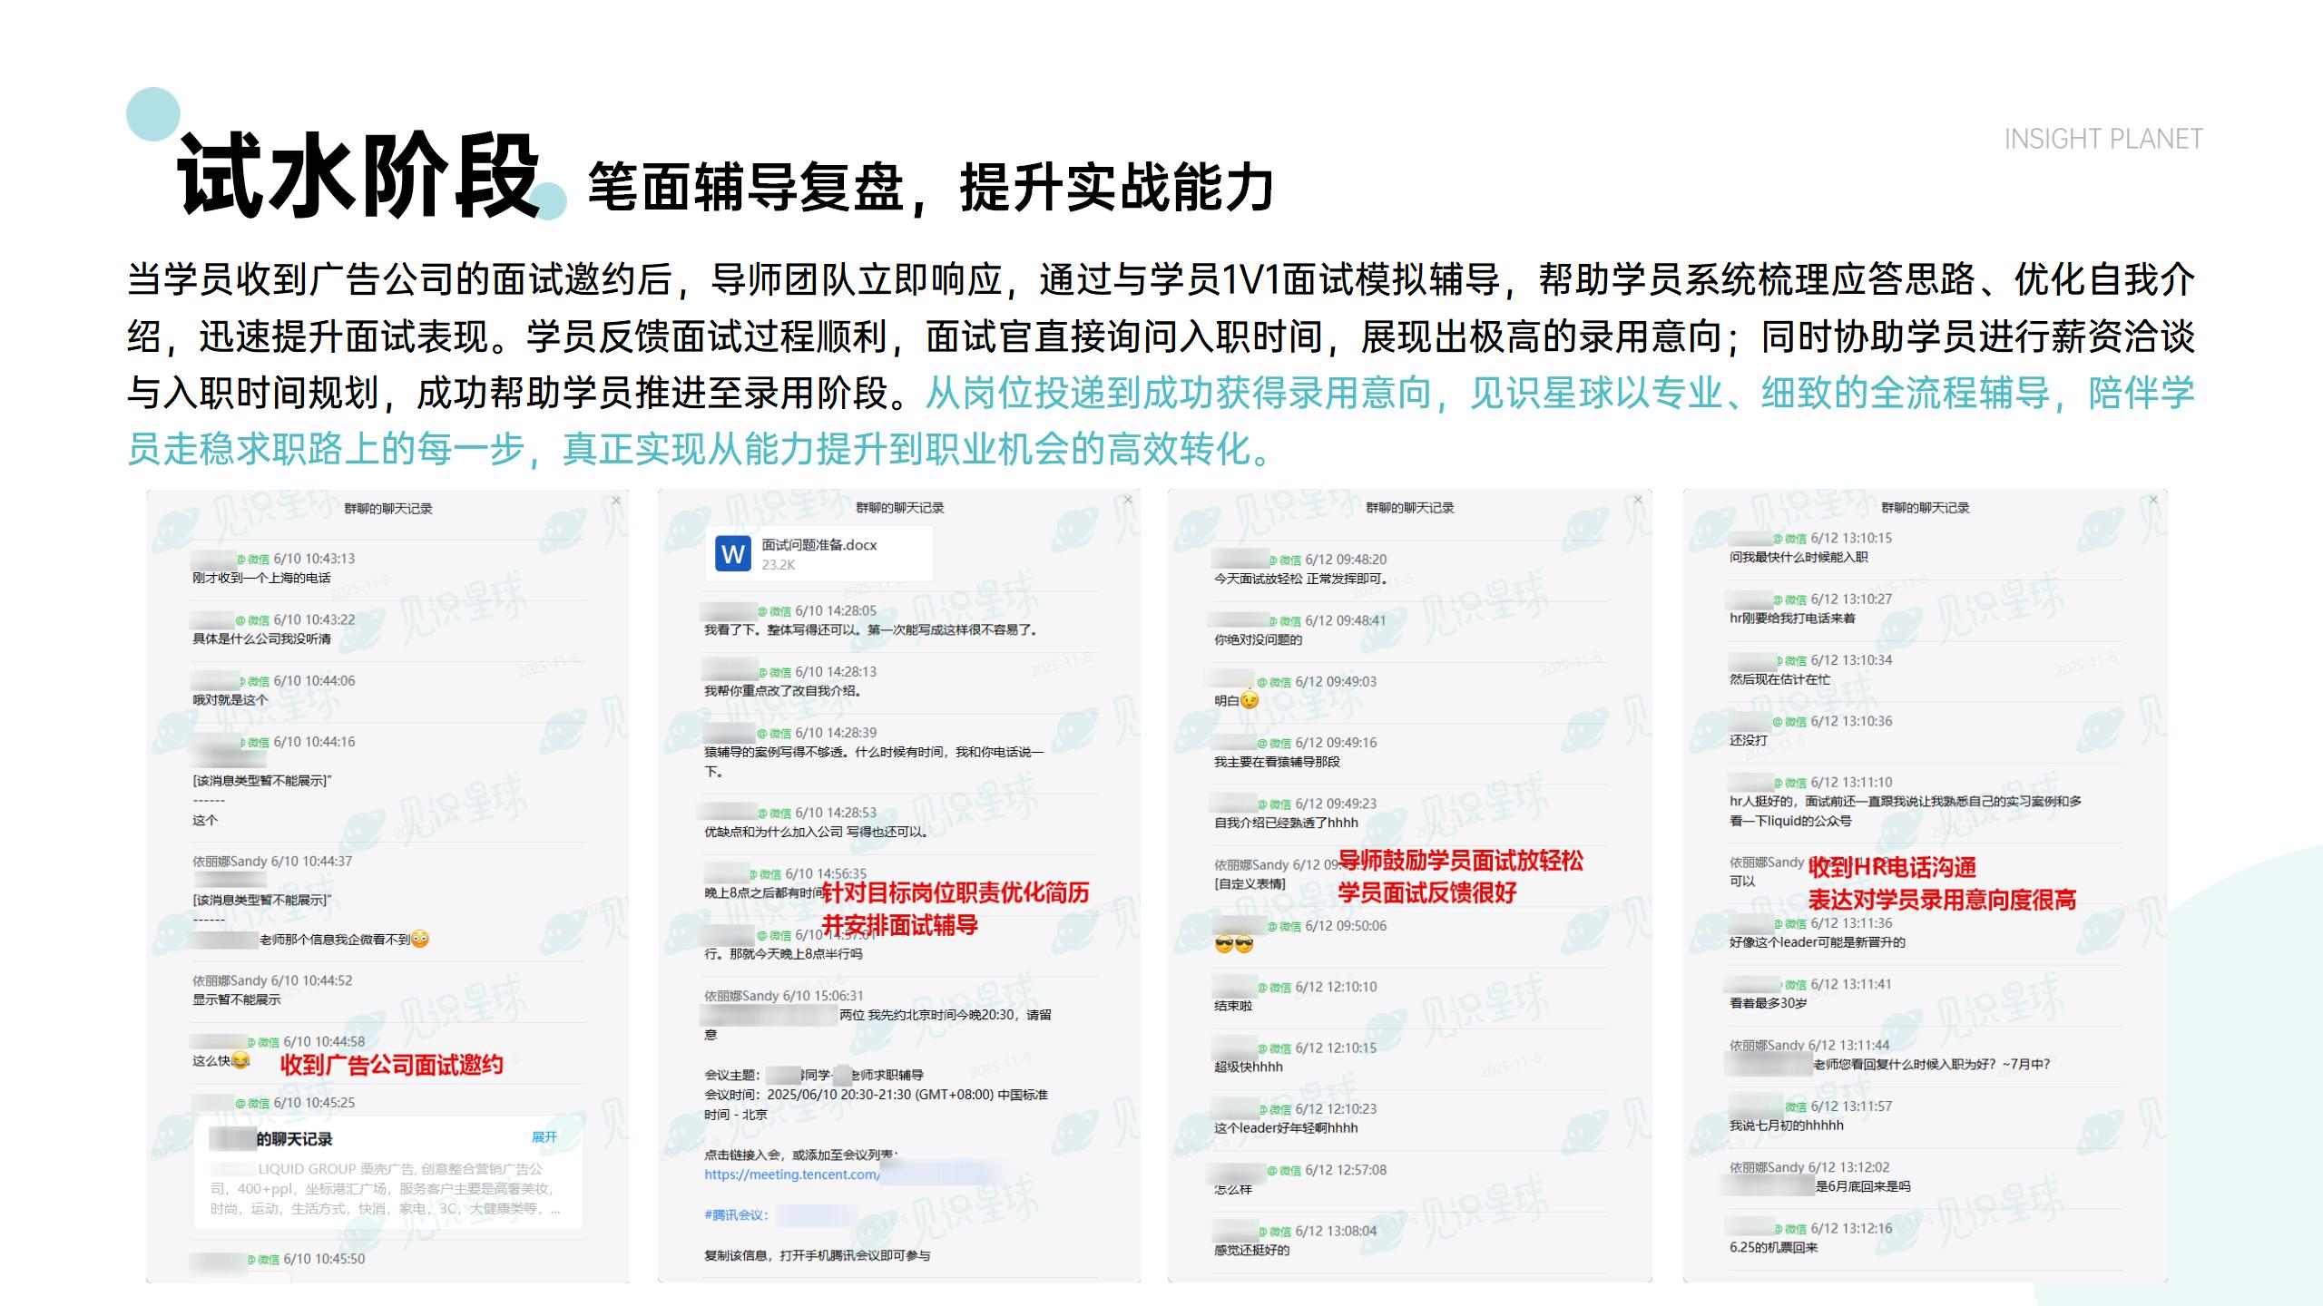Click the 面试问题准备.docx filename
The image size is (2323, 1306).
point(818,545)
